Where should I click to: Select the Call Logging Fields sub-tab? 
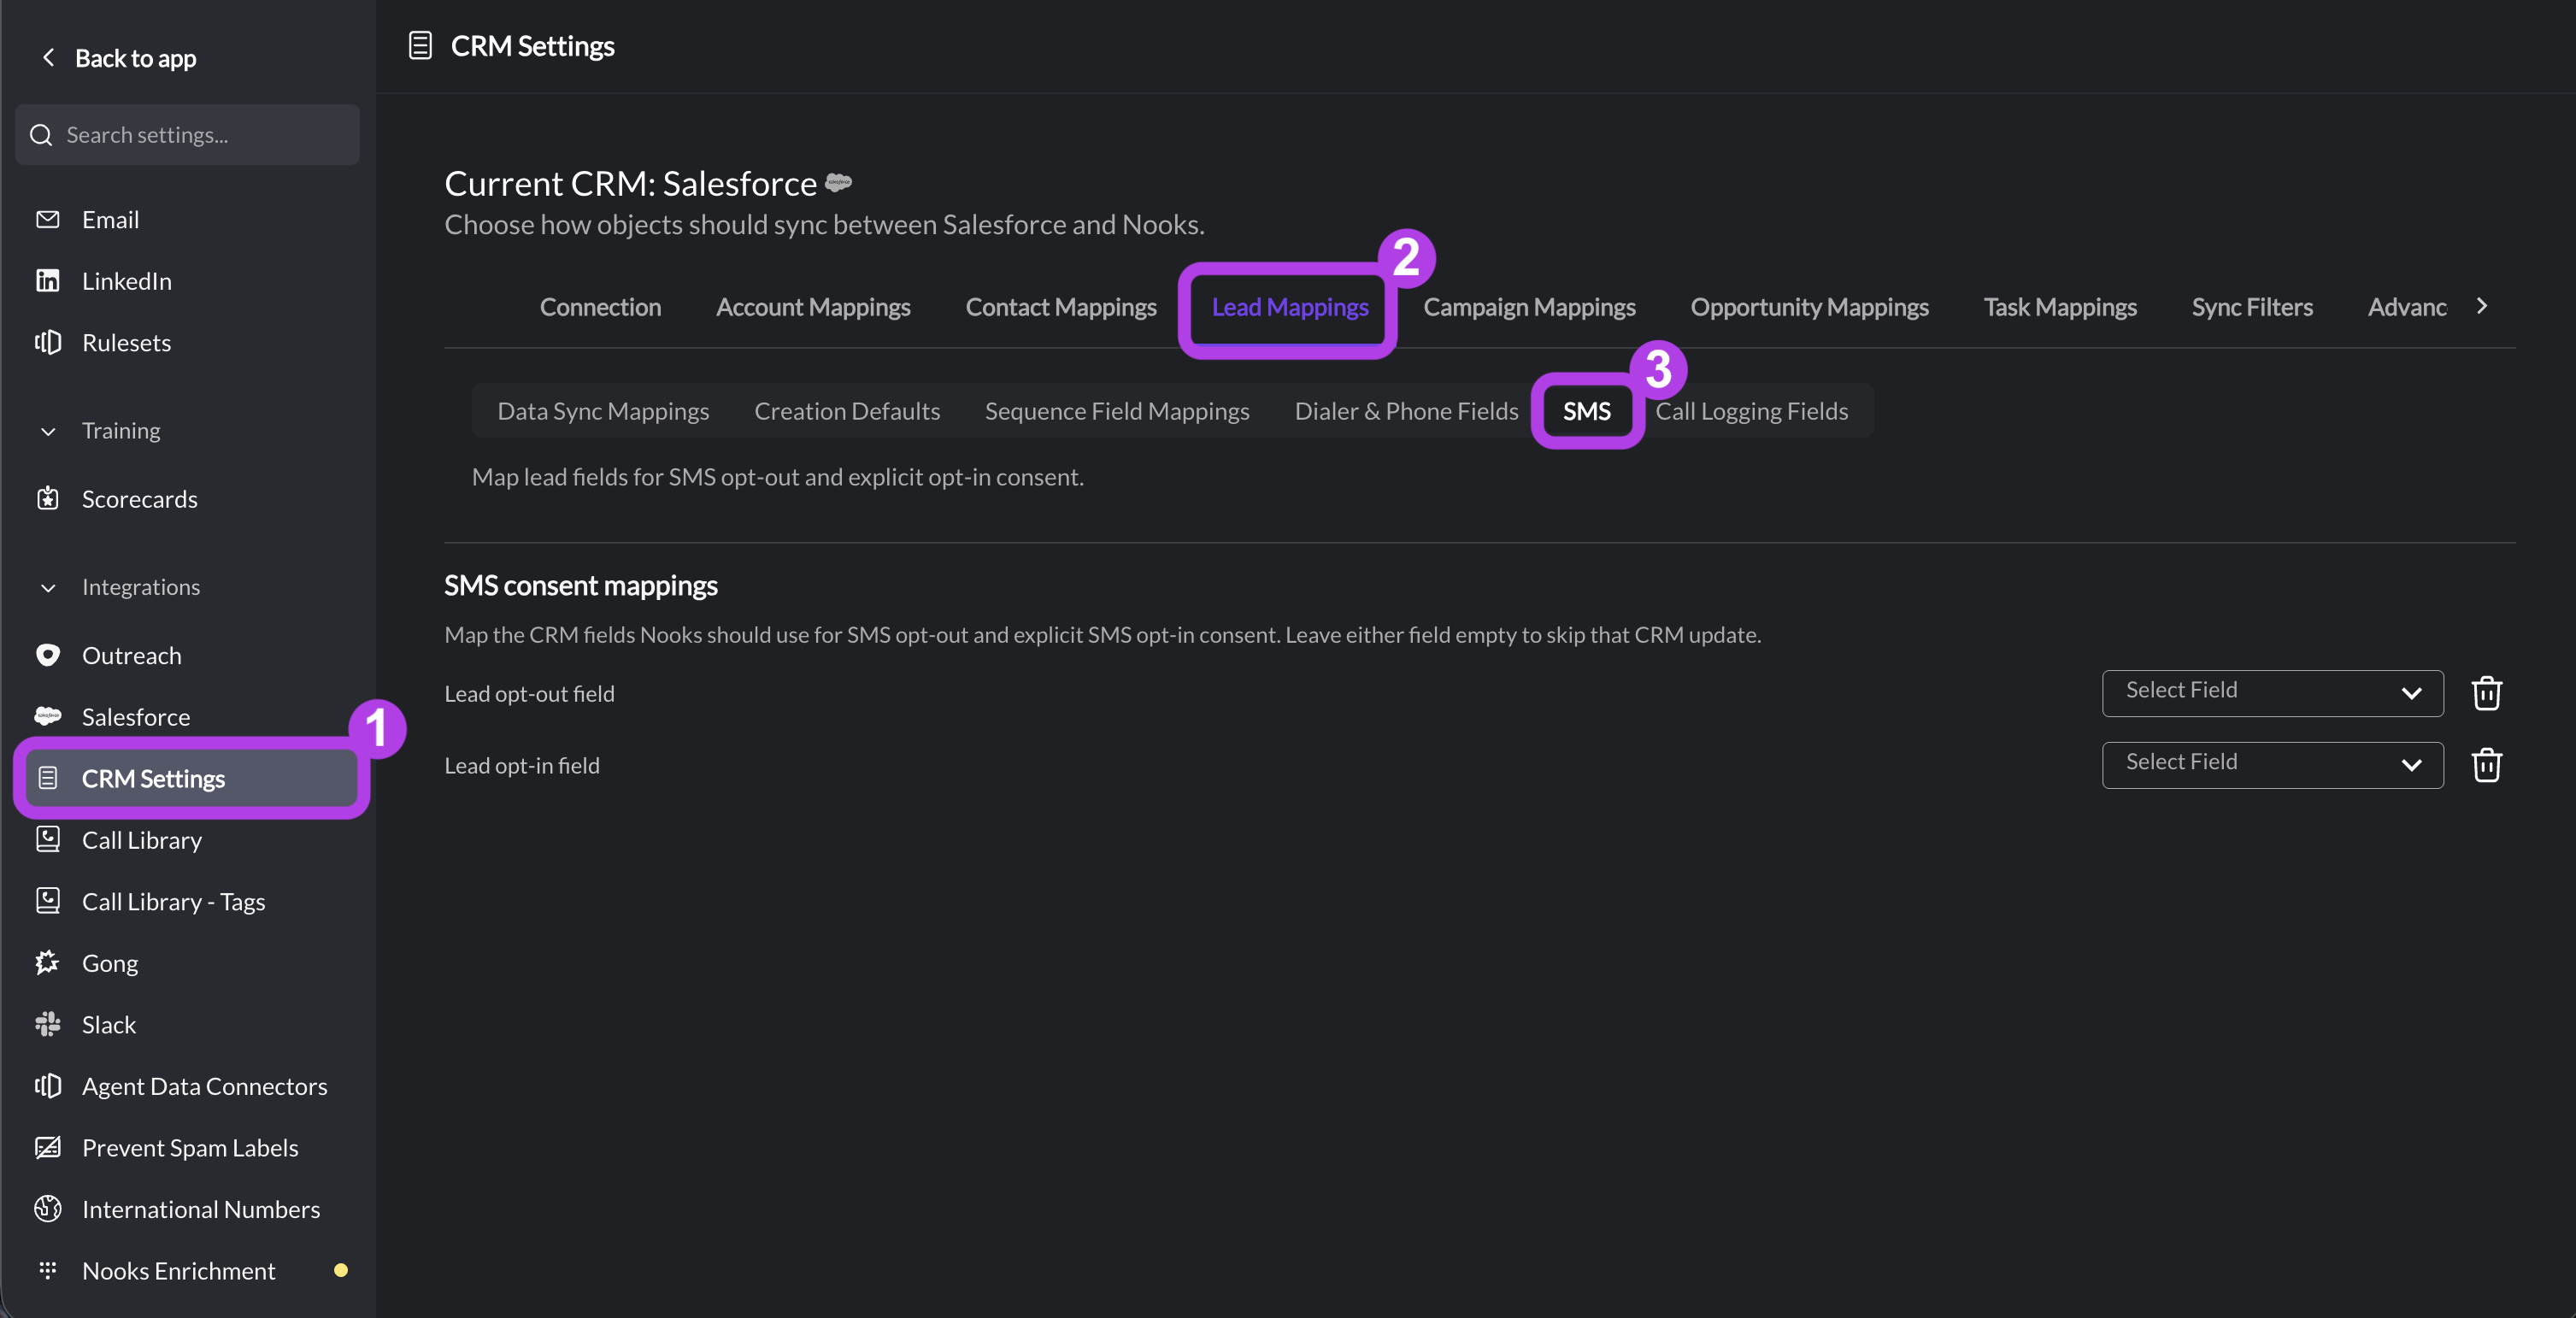tap(1751, 411)
